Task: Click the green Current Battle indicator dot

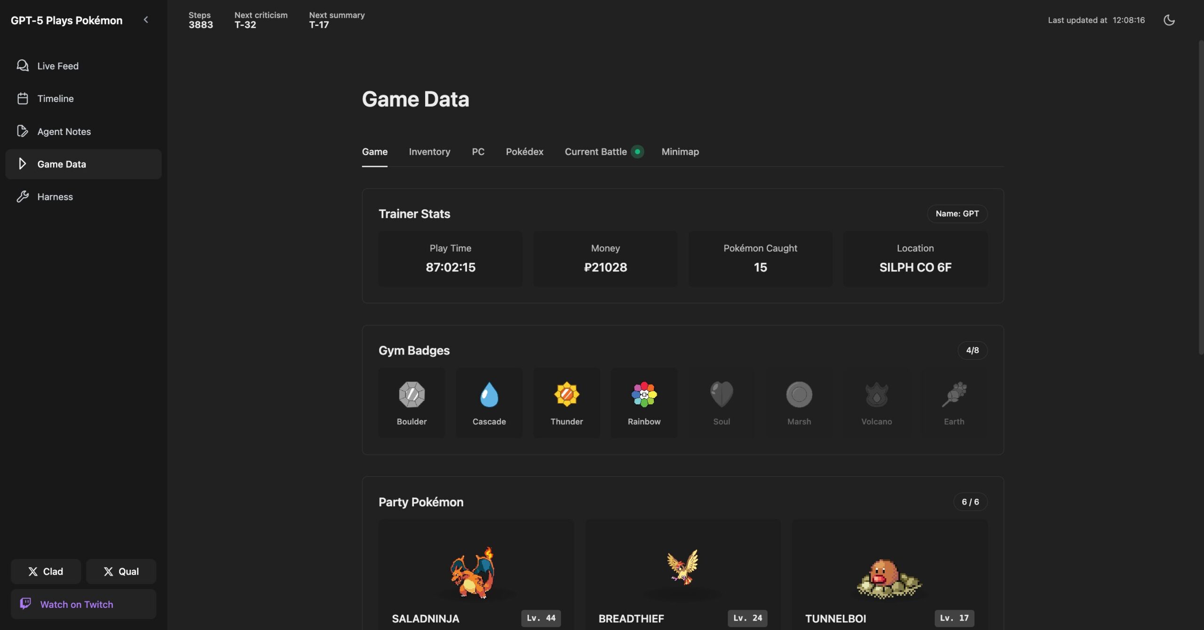Action: pos(637,152)
